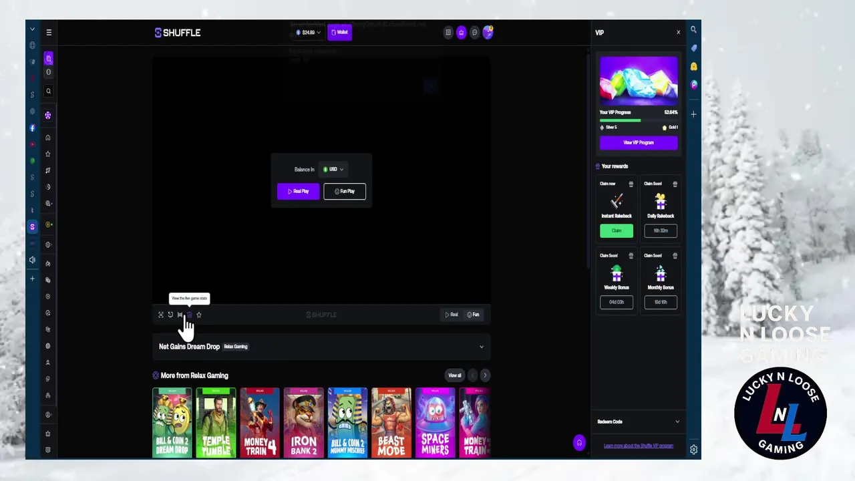Click the info icon on Weekly Bonus
This screenshot has width=855, height=481.
[x=631, y=255]
